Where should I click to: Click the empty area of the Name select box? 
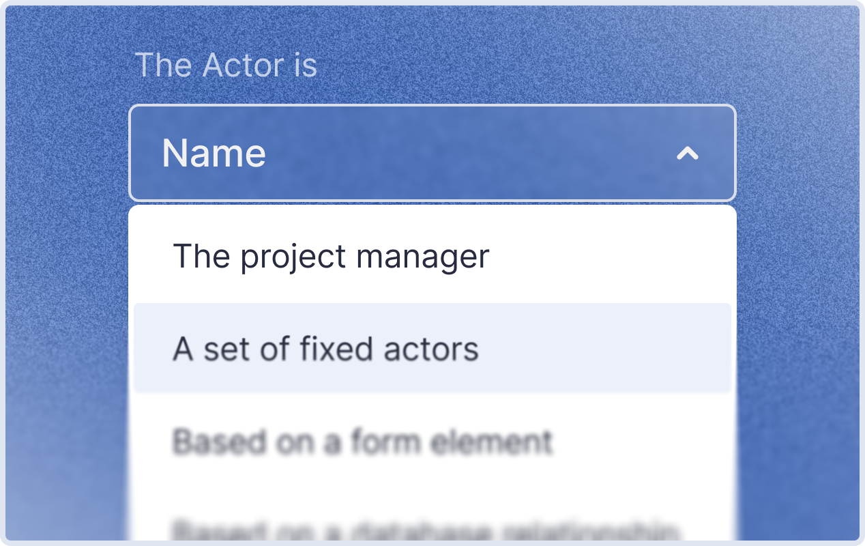(471, 153)
